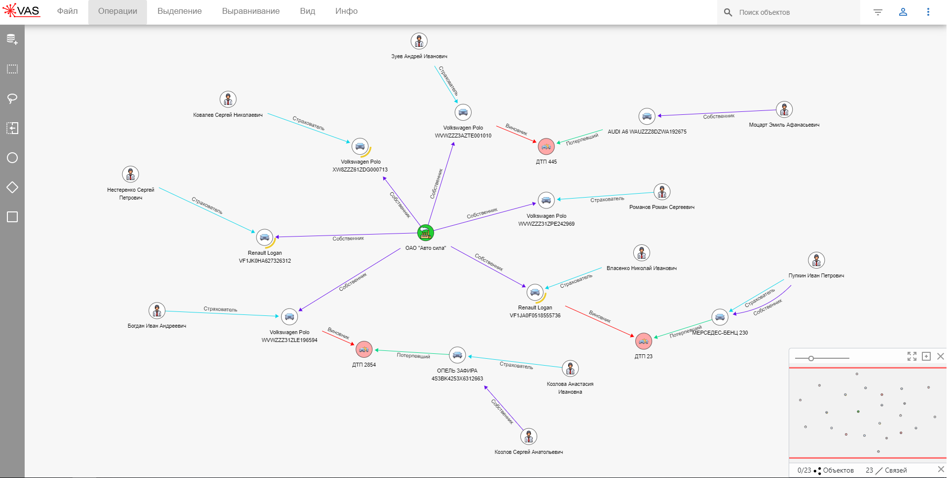949x478 pixels.
Task: Select car Volkswagen Polo WVWZZZ31ZLE196594
Action: point(290,317)
